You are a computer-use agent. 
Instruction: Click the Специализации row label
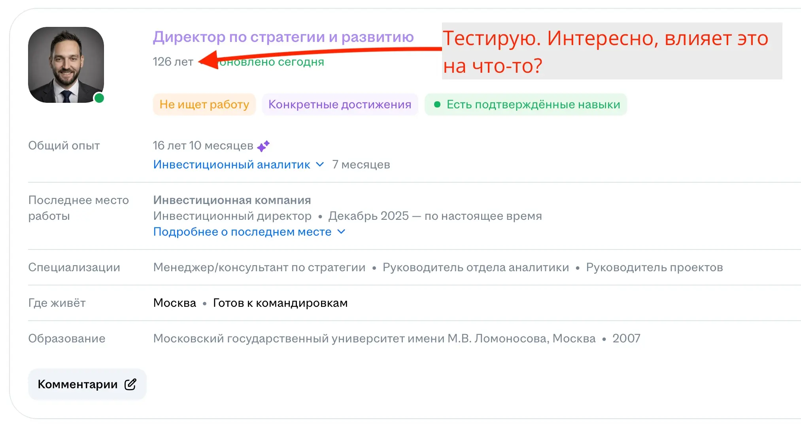point(74,267)
